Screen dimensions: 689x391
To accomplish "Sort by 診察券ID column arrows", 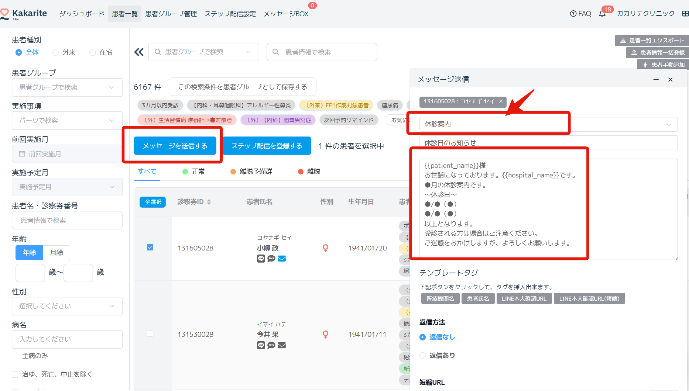I will 209,202.
